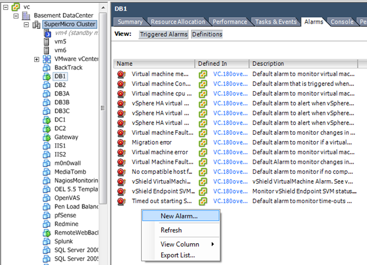
Task: Select the Virtual machine error alarm name
Action: [160, 153]
